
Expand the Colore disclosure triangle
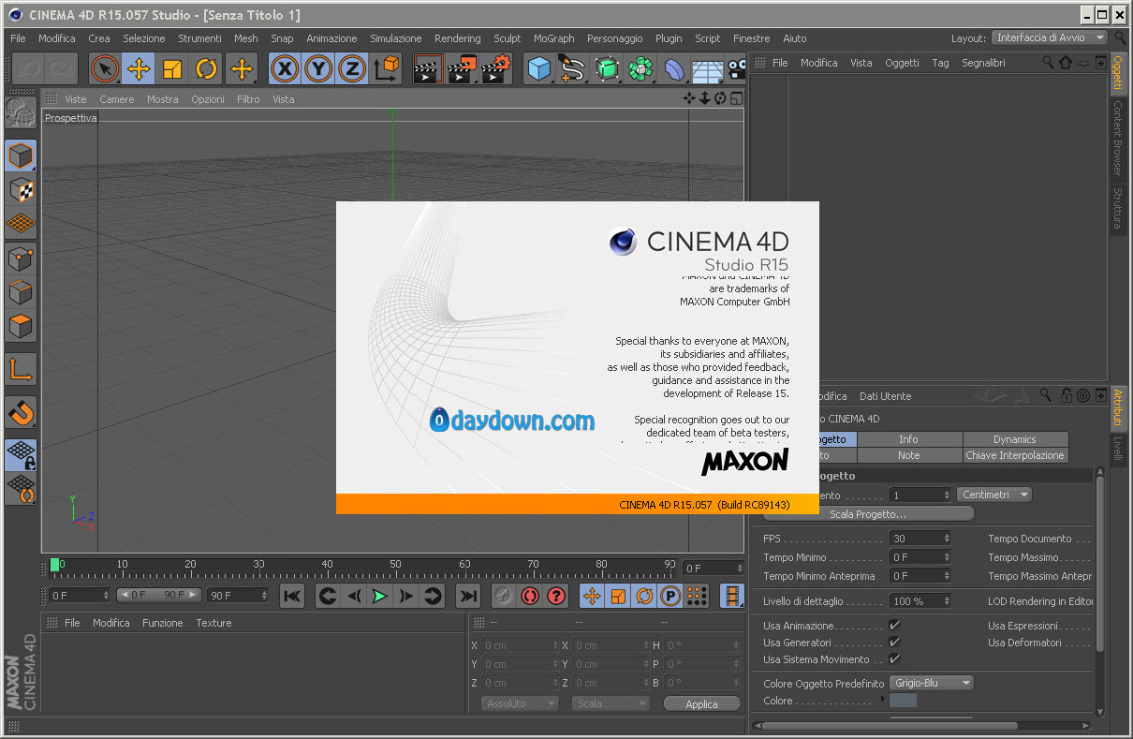(884, 699)
